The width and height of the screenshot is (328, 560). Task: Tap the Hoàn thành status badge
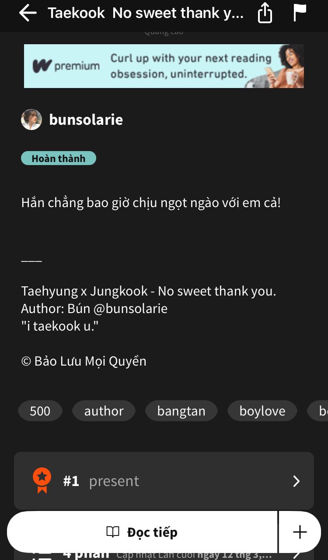tap(59, 158)
